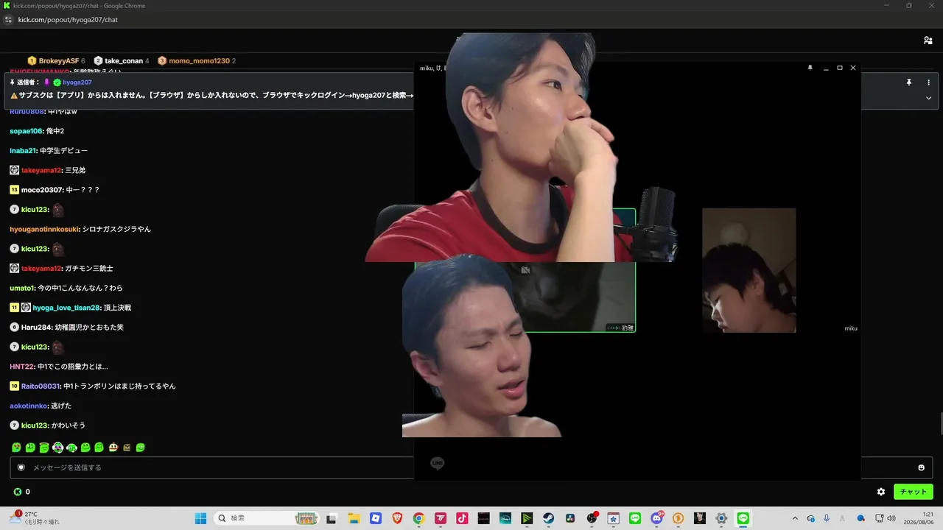Click the microphone tray icon
This screenshot has width=943, height=530.
click(x=827, y=518)
